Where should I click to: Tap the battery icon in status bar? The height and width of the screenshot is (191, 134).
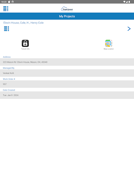(129, 2)
